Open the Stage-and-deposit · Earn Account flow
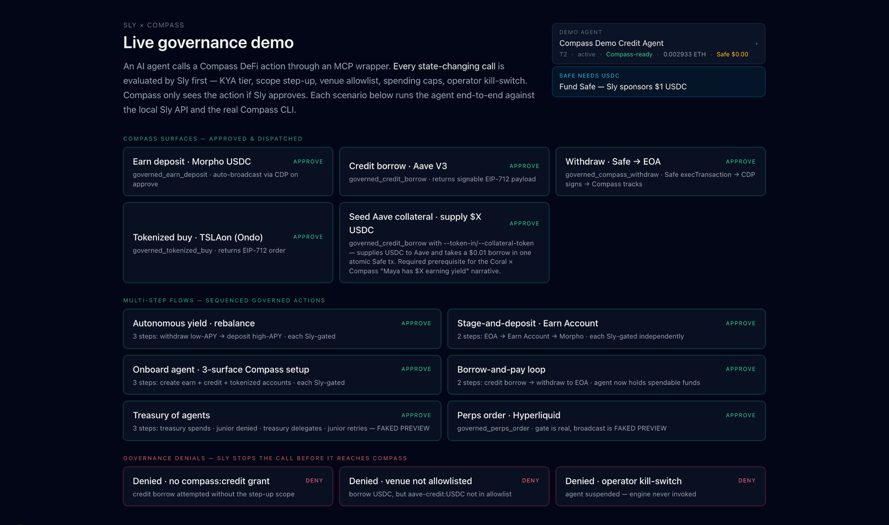The height and width of the screenshot is (525, 889). (606, 329)
